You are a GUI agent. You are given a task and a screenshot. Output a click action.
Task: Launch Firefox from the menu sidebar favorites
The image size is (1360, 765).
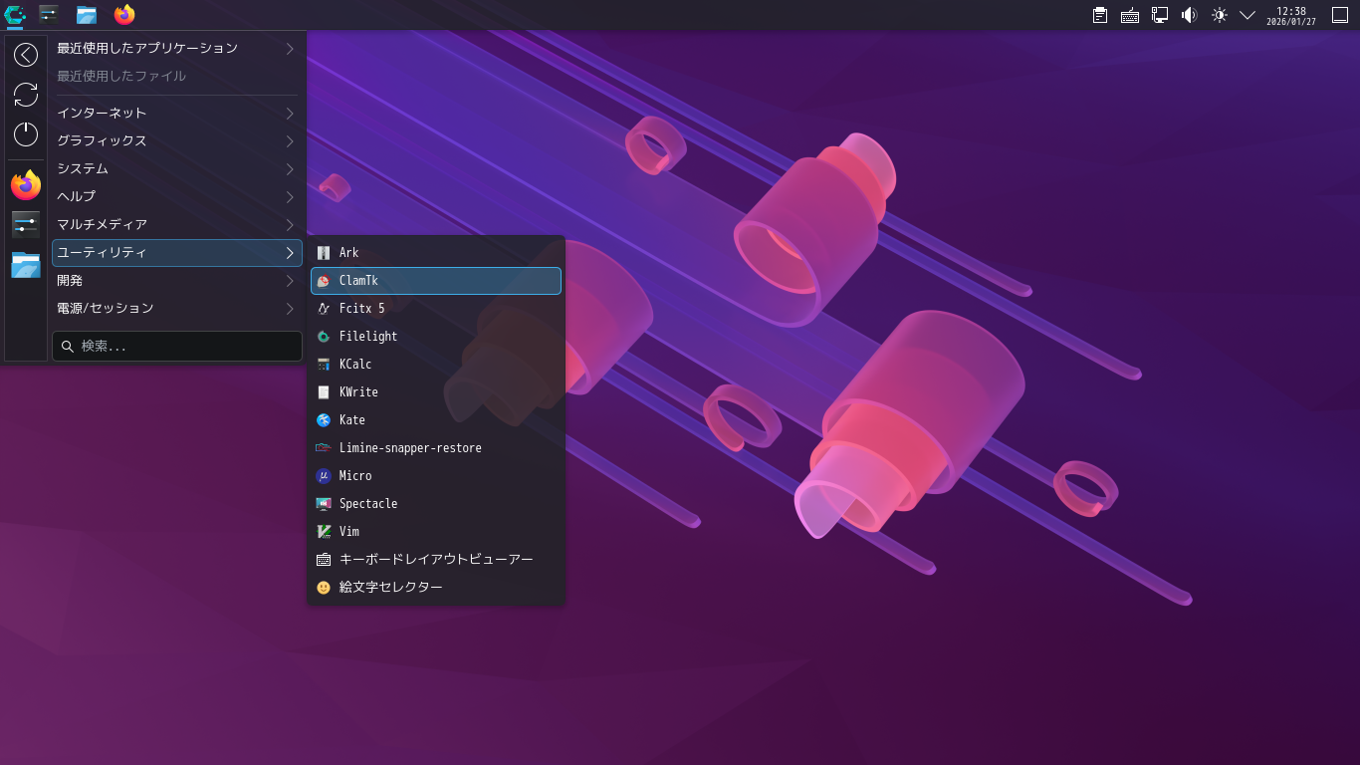click(26, 185)
